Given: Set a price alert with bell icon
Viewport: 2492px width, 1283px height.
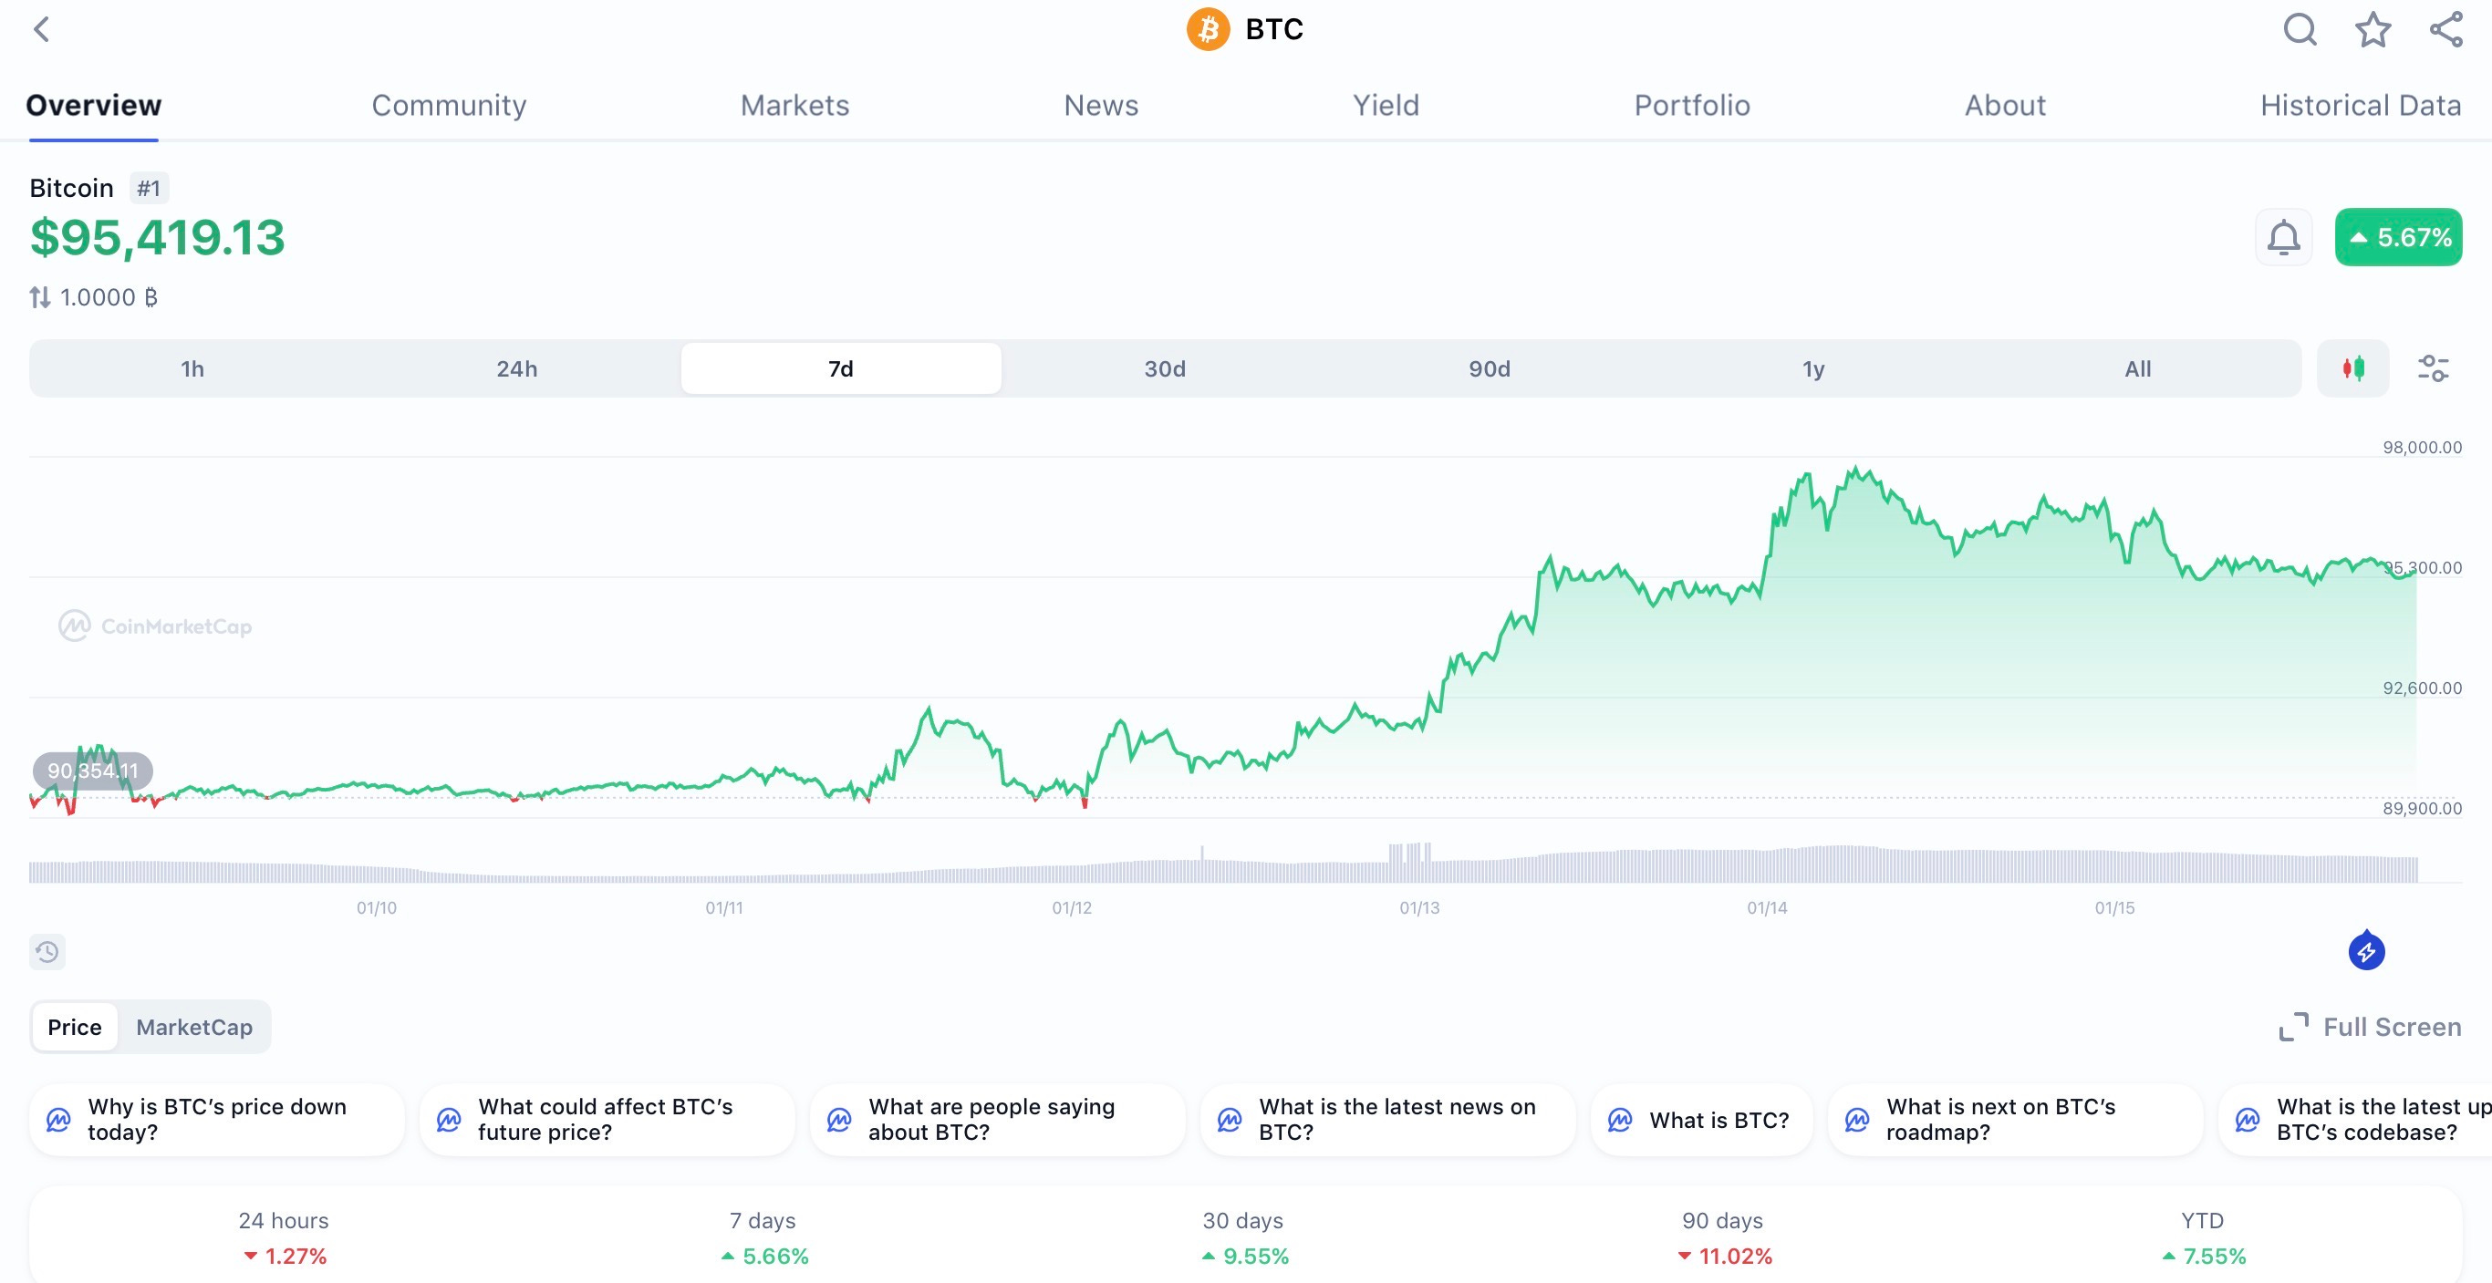Looking at the screenshot, I should coord(2283,237).
